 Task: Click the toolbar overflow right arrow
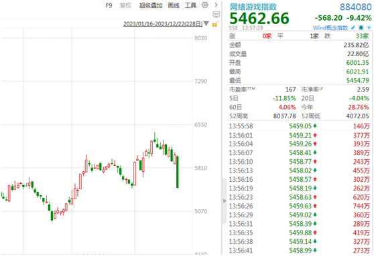216,5
